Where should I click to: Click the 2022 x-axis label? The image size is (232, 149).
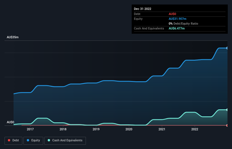pyautogui.click(x=195, y=129)
